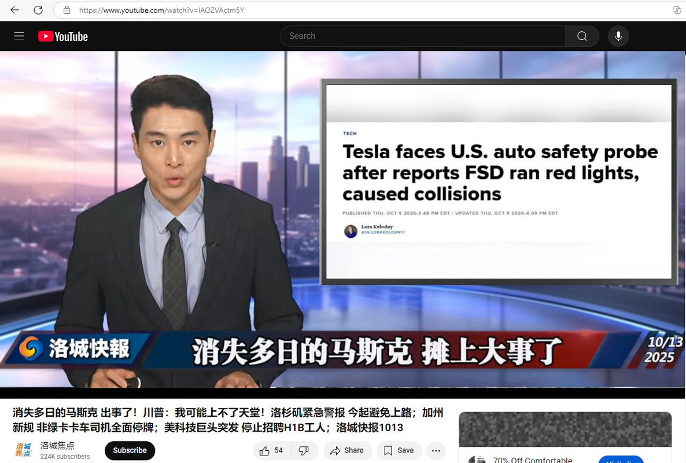The width and height of the screenshot is (686, 463).
Task: Share the video
Action: 348,450
